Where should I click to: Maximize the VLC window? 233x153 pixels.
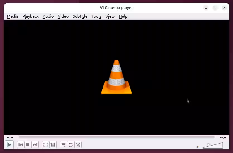(215, 8)
